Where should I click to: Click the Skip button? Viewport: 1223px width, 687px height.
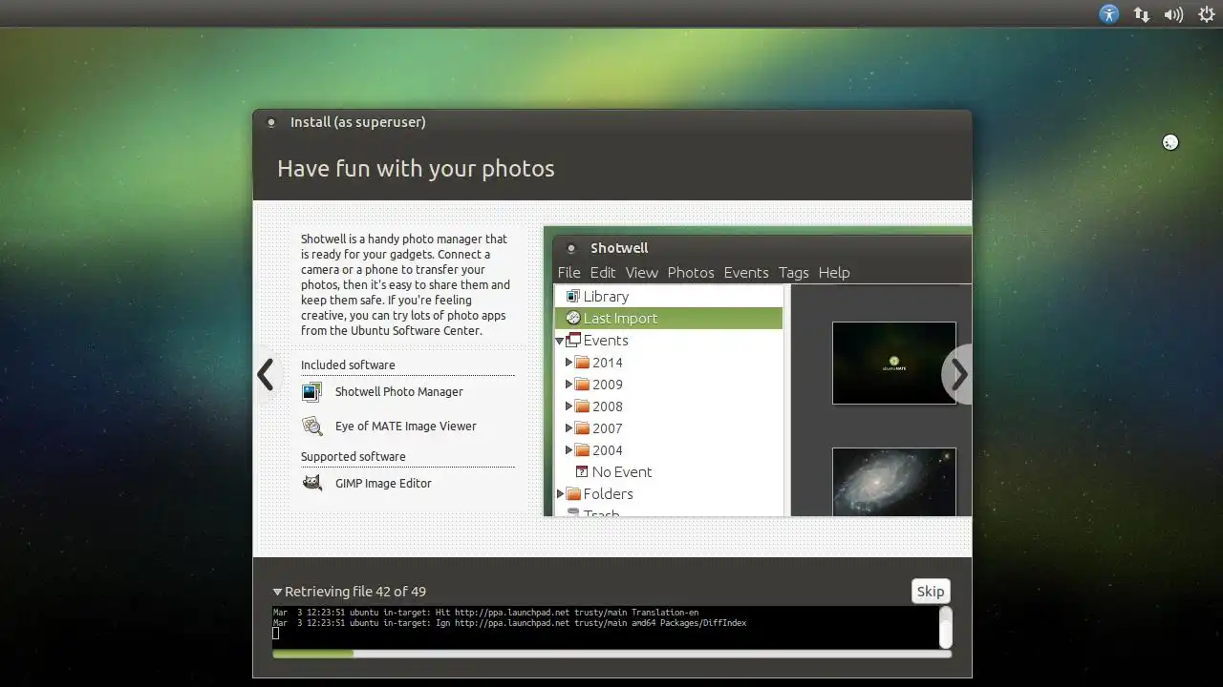pos(931,592)
